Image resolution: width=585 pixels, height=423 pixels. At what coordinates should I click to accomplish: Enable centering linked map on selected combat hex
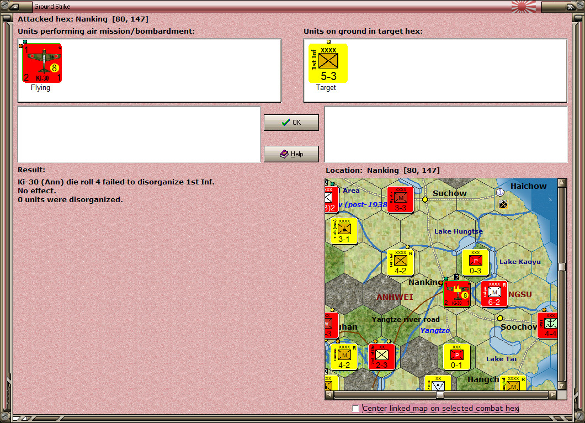click(355, 409)
